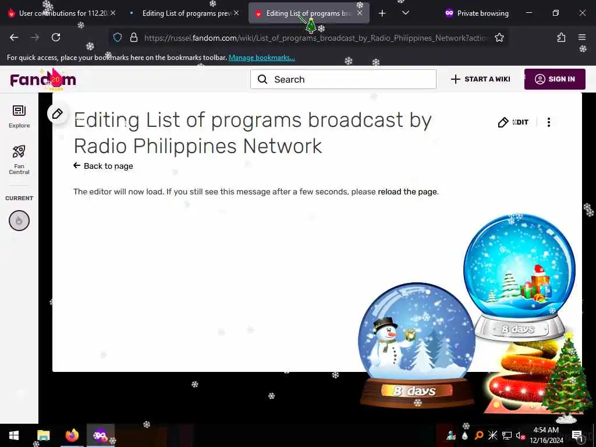This screenshot has width=596, height=447.
Task: Open the current wiki circle icon
Action: (x=19, y=221)
